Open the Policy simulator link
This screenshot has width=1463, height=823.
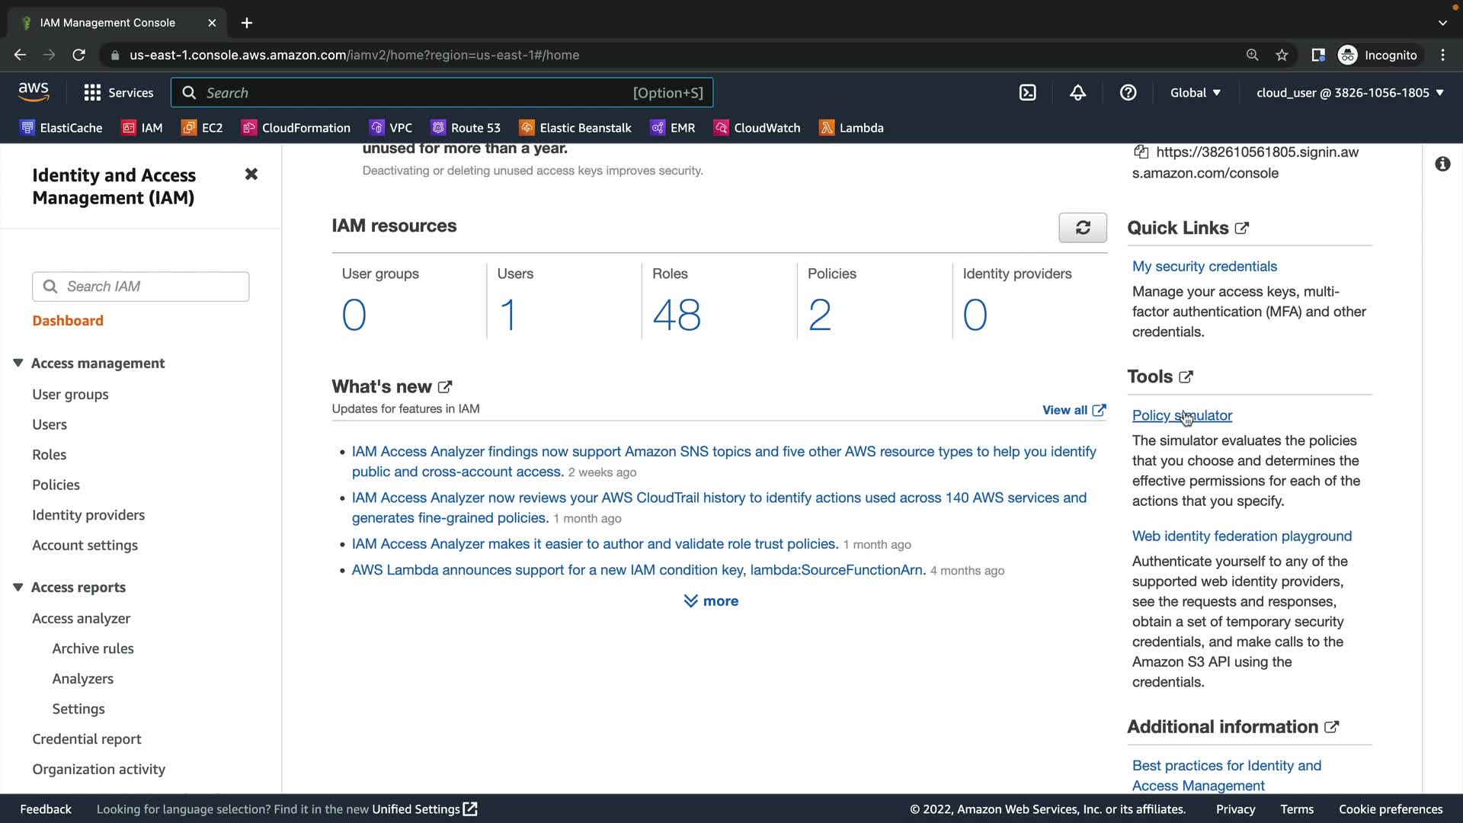click(1181, 415)
